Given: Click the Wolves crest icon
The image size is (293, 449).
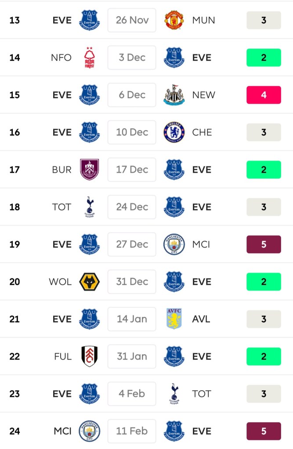Looking at the screenshot, I should [x=90, y=282].
